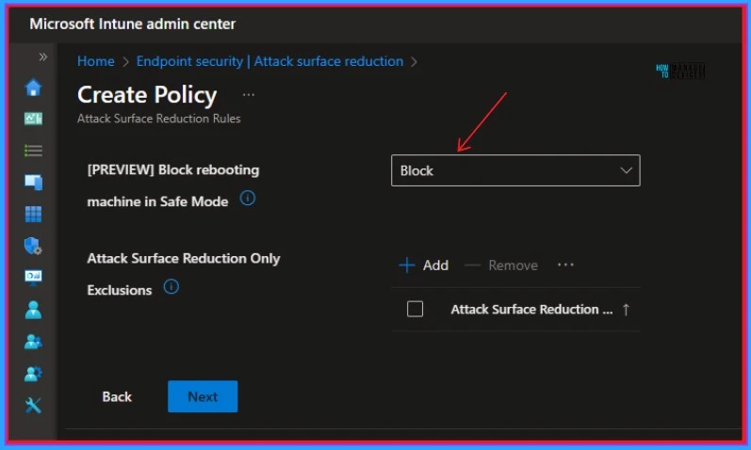Click the disabled Remove exclusion button

[x=501, y=265]
